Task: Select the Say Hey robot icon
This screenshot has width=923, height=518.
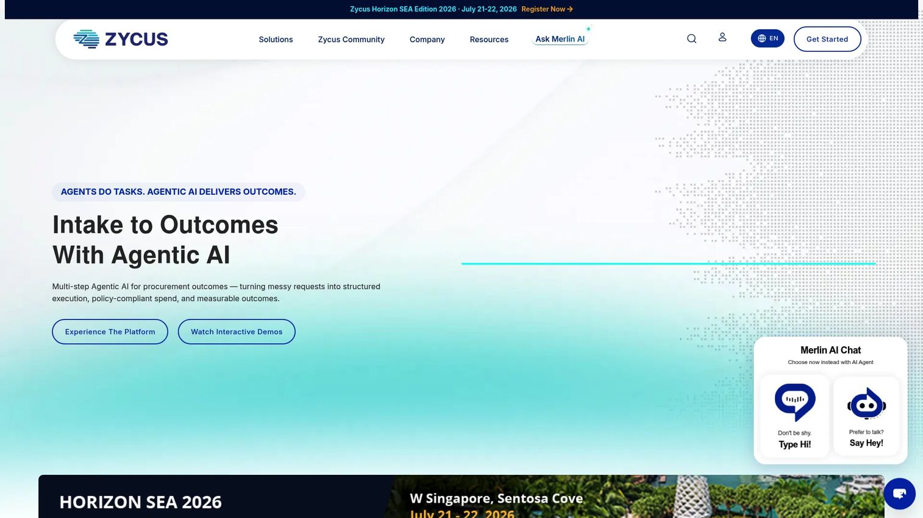Action: coord(866,404)
